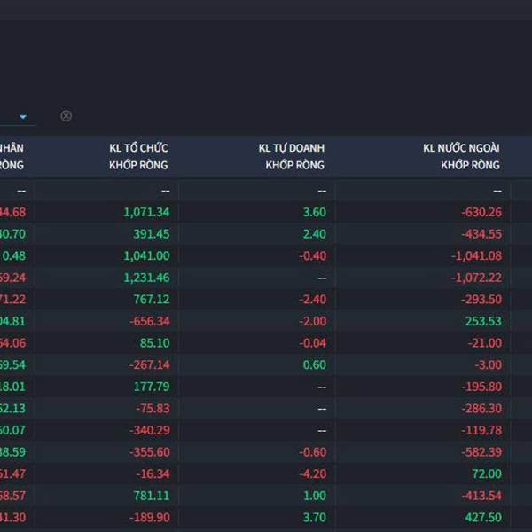
Task: Select foreign cell value 72.00
Action: [x=487, y=473]
